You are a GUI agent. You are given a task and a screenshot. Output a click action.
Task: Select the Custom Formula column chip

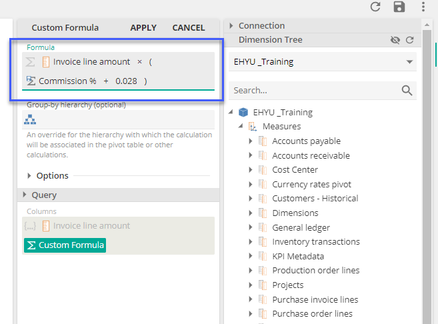pyautogui.click(x=65, y=245)
